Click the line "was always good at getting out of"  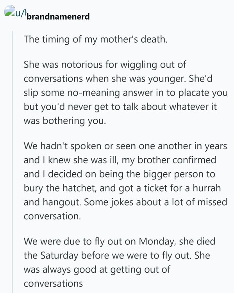[x=97, y=269]
